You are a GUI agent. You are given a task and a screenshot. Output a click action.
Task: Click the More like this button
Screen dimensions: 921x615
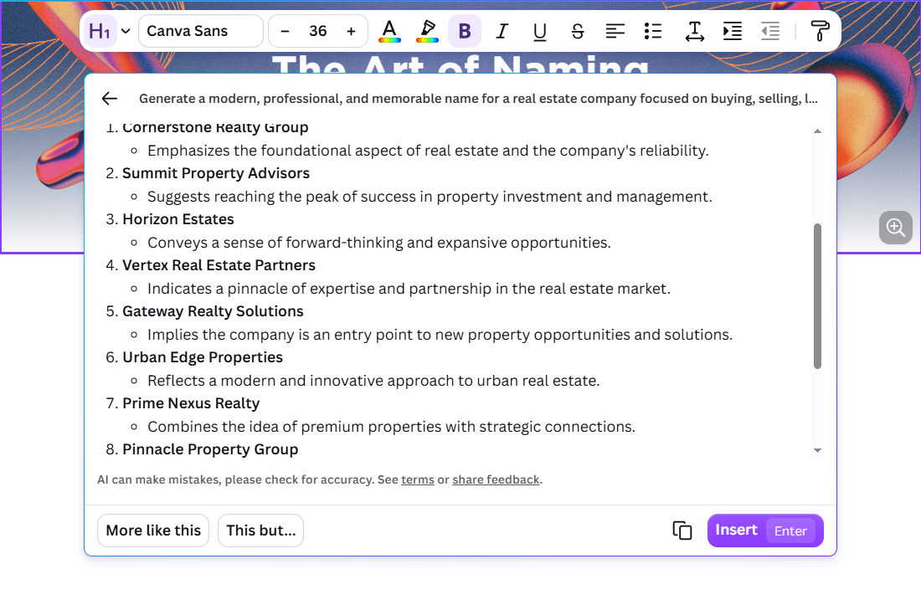pyautogui.click(x=153, y=530)
